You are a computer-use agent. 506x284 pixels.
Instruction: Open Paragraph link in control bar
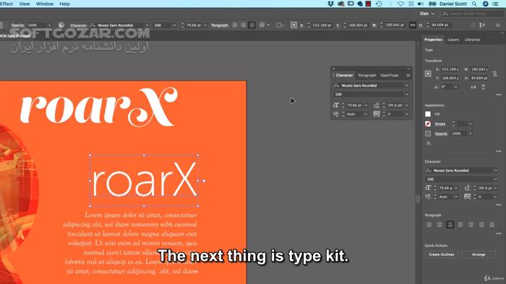coord(220,25)
